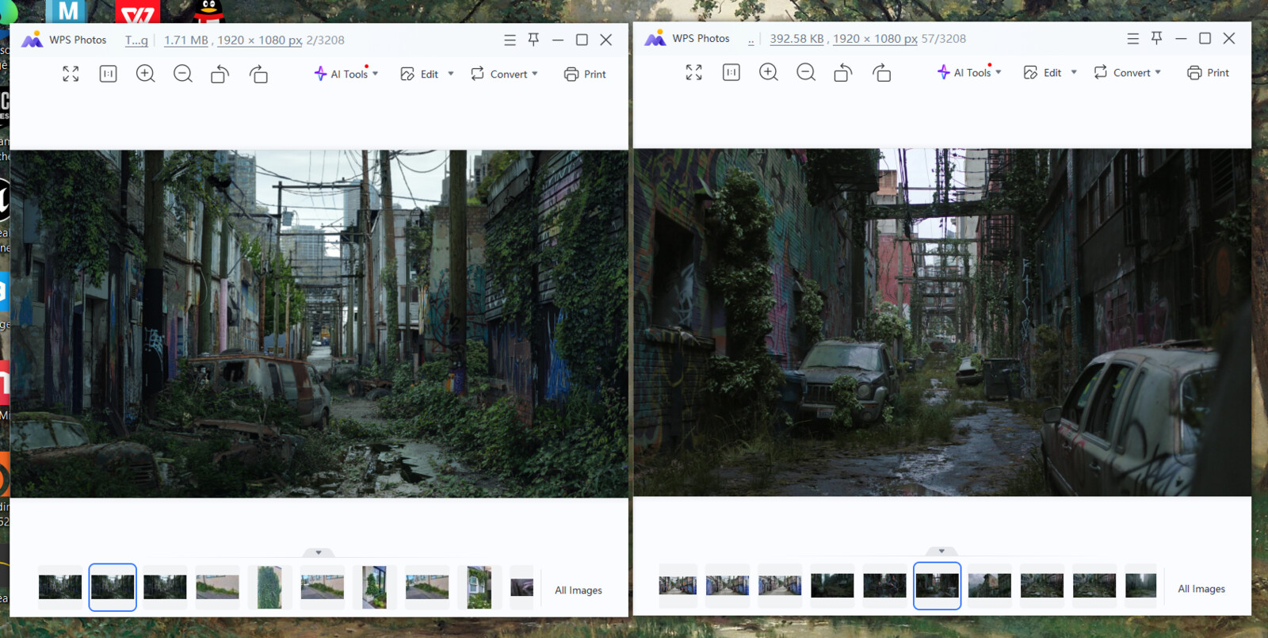Screen dimensions: 1268x638
Task: Maximize the right WPS Photos window
Action: coord(1205,38)
